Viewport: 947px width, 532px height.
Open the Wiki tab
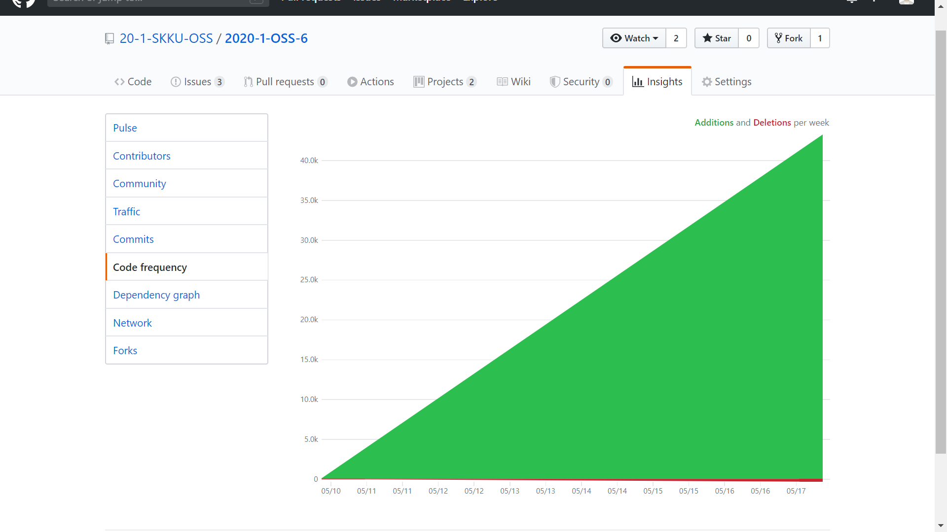[x=513, y=82]
